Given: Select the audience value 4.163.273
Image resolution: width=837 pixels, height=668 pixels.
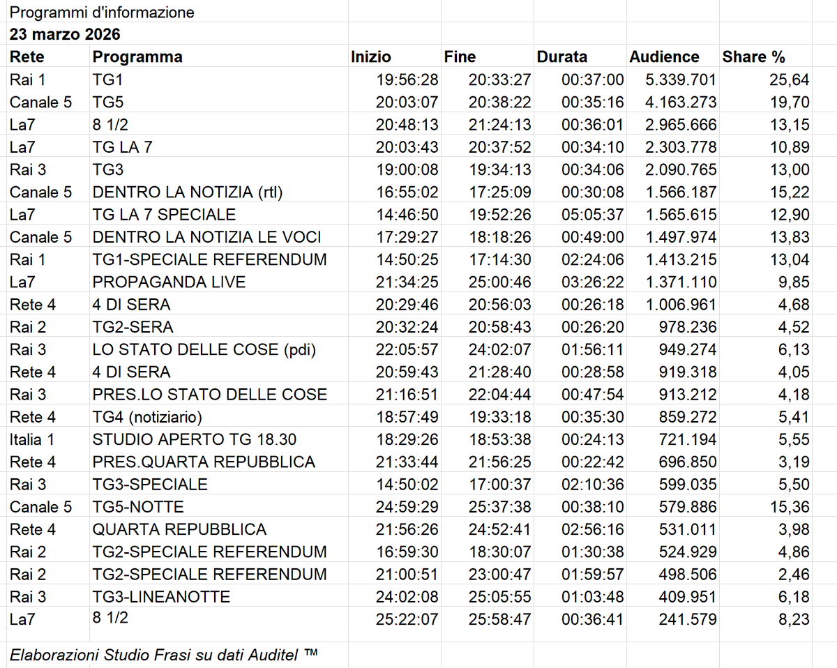Looking at the screenshot, I should (x=681, y=103).
